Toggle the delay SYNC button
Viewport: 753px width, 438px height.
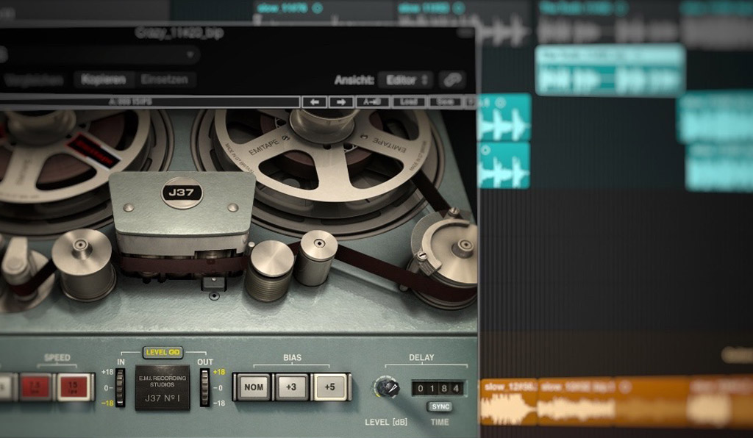click(x=440, y=406)
